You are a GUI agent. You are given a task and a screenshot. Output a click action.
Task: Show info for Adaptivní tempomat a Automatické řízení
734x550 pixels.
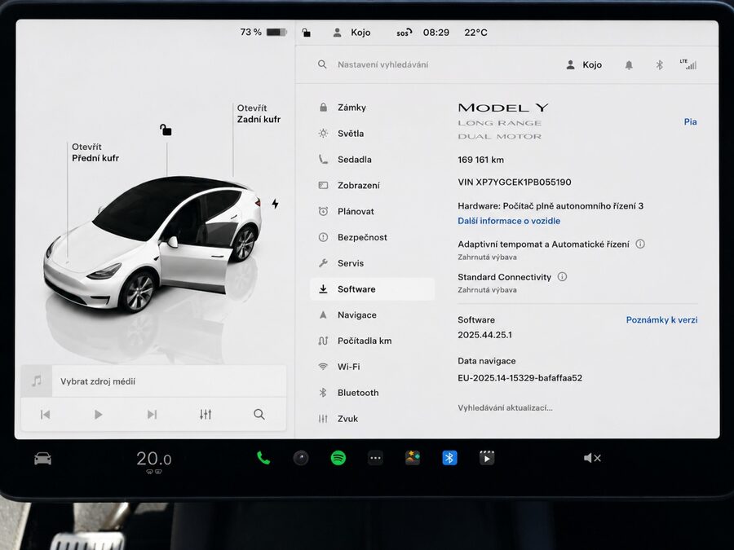(x=640, y=244)
